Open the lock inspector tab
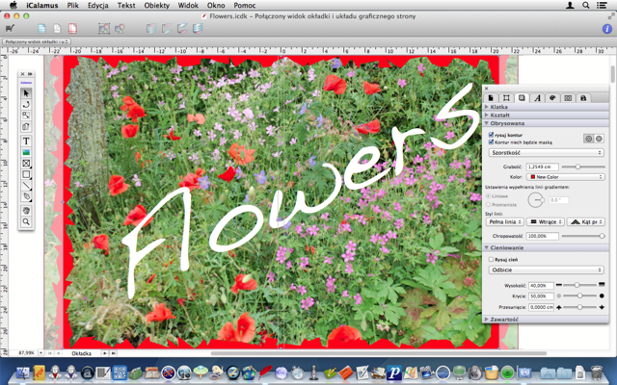The height and width of the screenshot is (385, 617). [583, 98]
